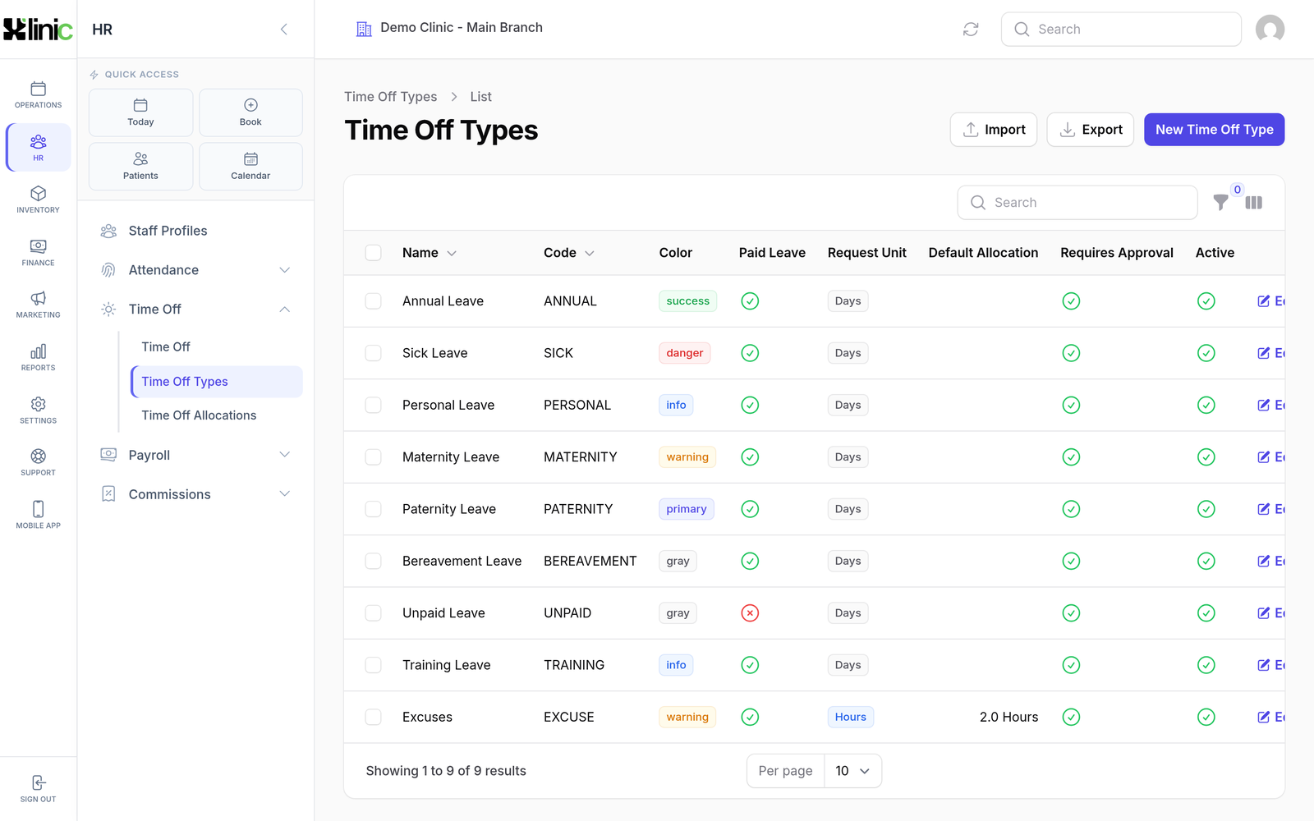The height and width of the screenshot is (821, 1314).
Task: Open the per page count dropdown
Action: point(852,771)
